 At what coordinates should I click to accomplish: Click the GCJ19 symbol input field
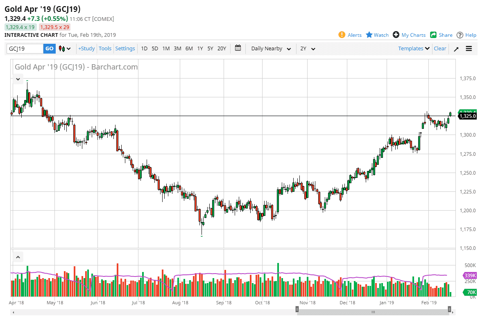25,48
